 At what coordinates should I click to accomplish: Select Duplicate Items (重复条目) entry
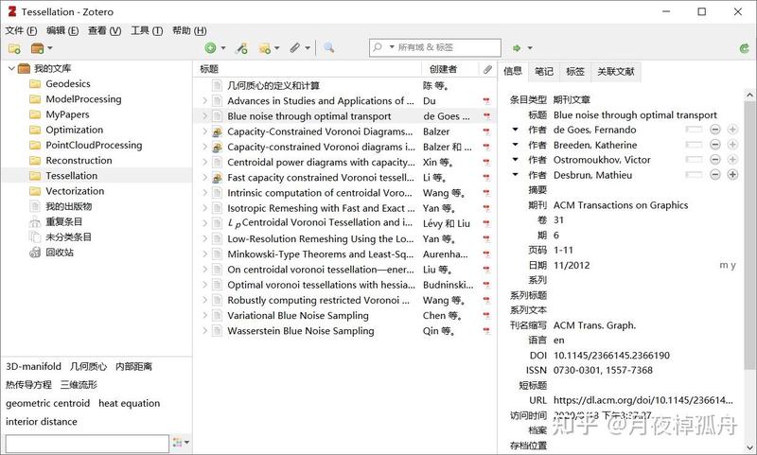63,221
